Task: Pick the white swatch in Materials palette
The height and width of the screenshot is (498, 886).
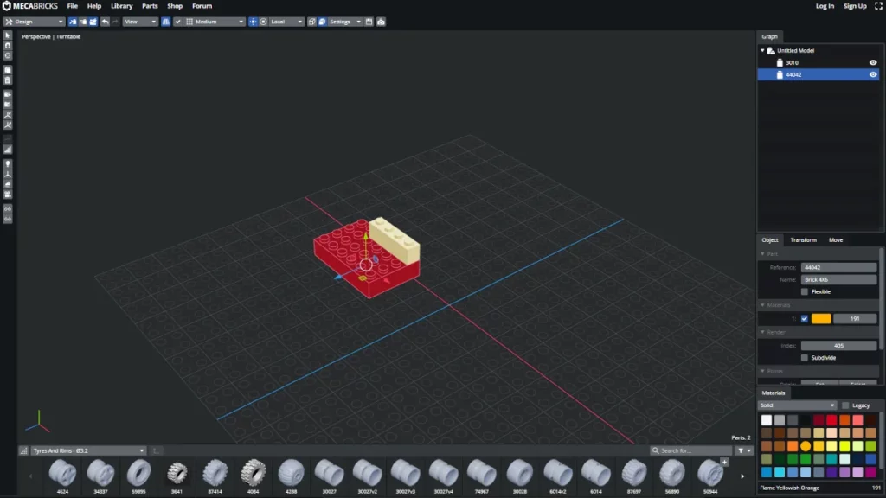Action: [x=767, y=420]
